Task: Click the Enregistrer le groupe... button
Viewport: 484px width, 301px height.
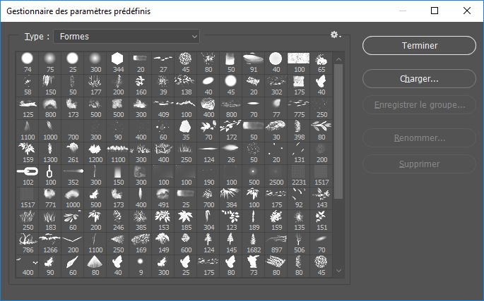Action: (419, 106)
